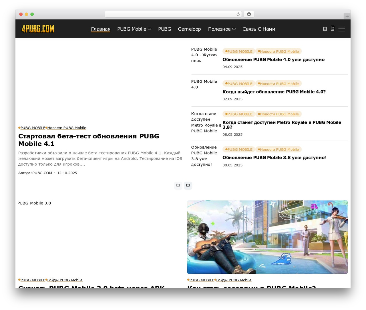The height and width of the screenshot is (310, 366).
Task: Open the Связь С Нами nav item
Action: click(x=259, y=29)
